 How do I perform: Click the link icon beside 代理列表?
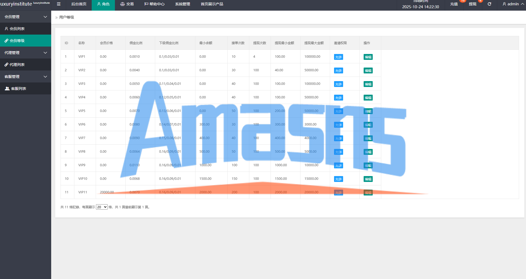click(x=6, y=65)
